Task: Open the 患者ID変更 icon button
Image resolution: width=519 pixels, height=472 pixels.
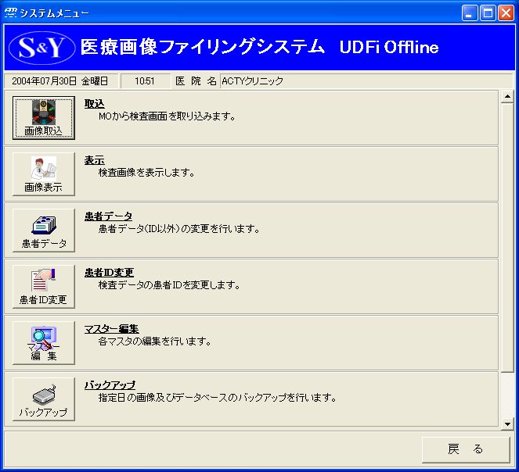Action: pyautogui.click(x=44, y=287)
